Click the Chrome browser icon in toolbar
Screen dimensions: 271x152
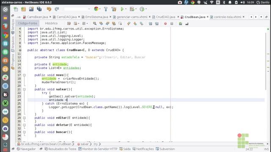(x=96, y=9)
